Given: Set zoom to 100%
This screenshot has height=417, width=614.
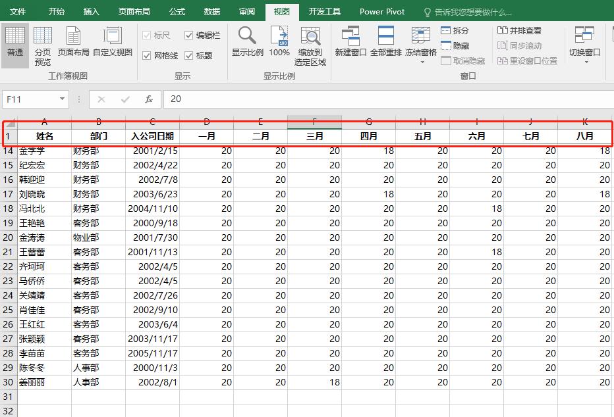Looking at the screenshot, I should 279,39.
